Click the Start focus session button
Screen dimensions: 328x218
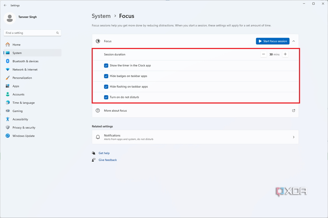272,41
